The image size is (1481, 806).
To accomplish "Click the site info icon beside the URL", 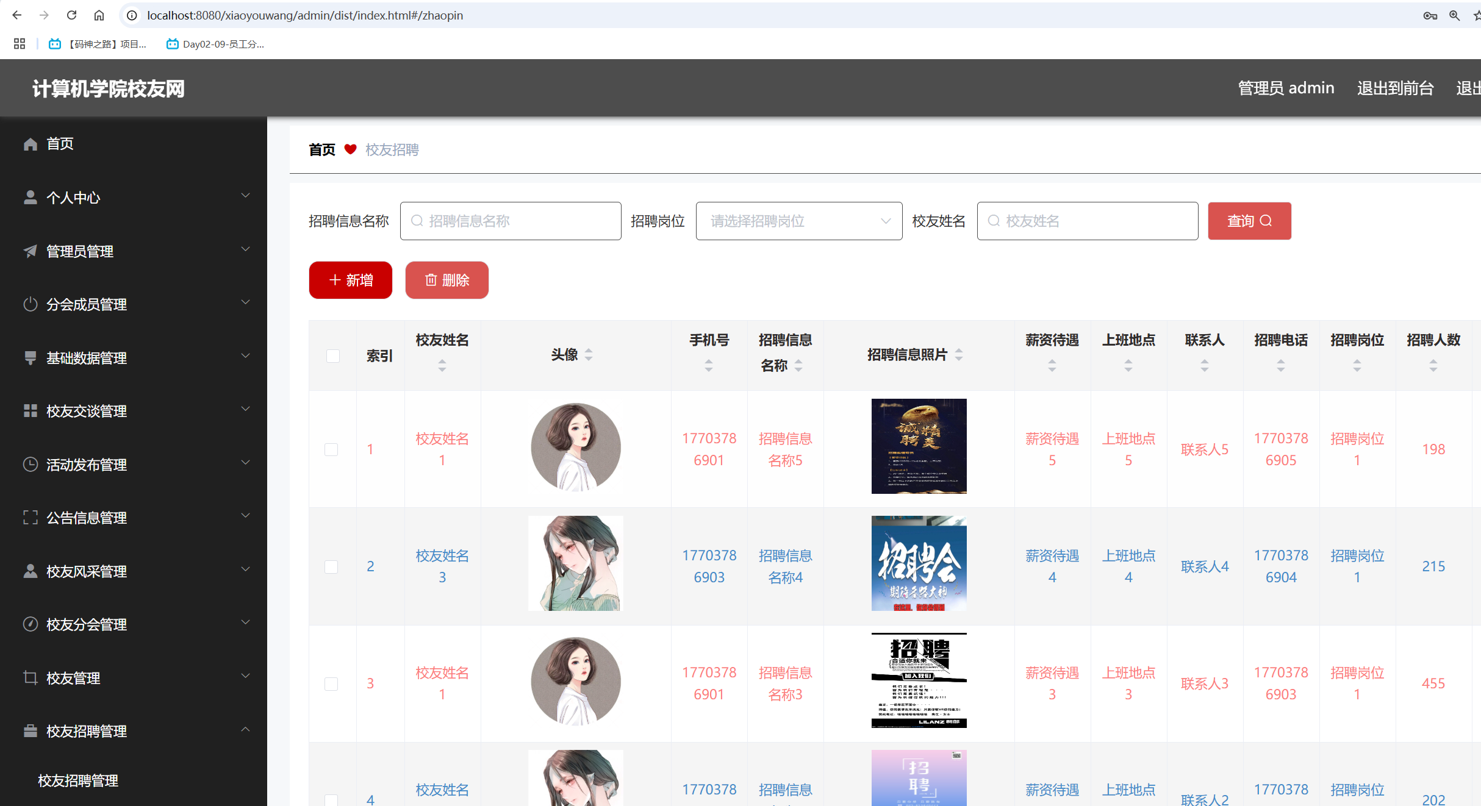I will 132,15.
